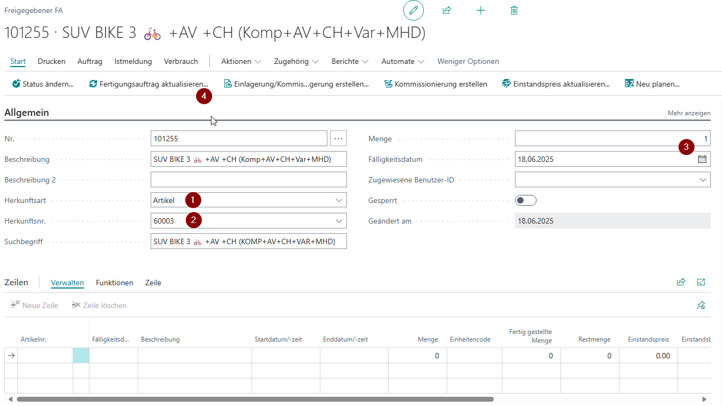The height and width of the screenshot is (406, 722).
Task: Click the plus icon to create new
Action: coord(480,10)
